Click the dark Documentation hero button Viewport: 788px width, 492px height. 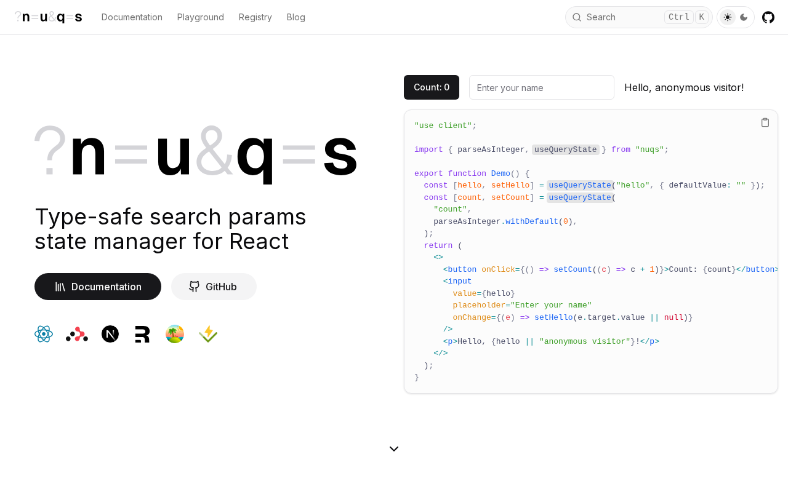coord(98,287)
